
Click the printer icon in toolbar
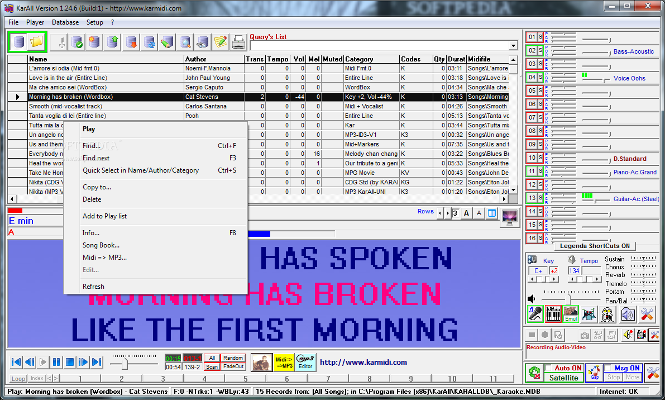coord(239,42)
